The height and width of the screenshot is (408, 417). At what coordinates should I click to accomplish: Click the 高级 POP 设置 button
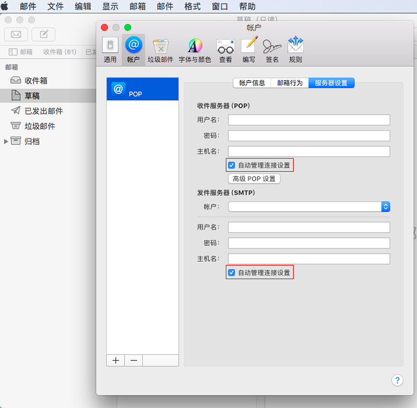[x=254, y=179]
